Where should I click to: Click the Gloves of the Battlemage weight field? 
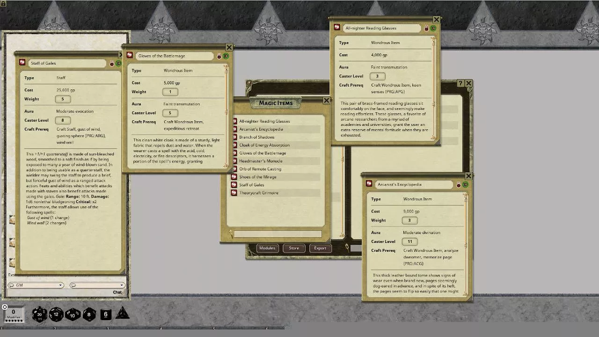coord(170,92)
